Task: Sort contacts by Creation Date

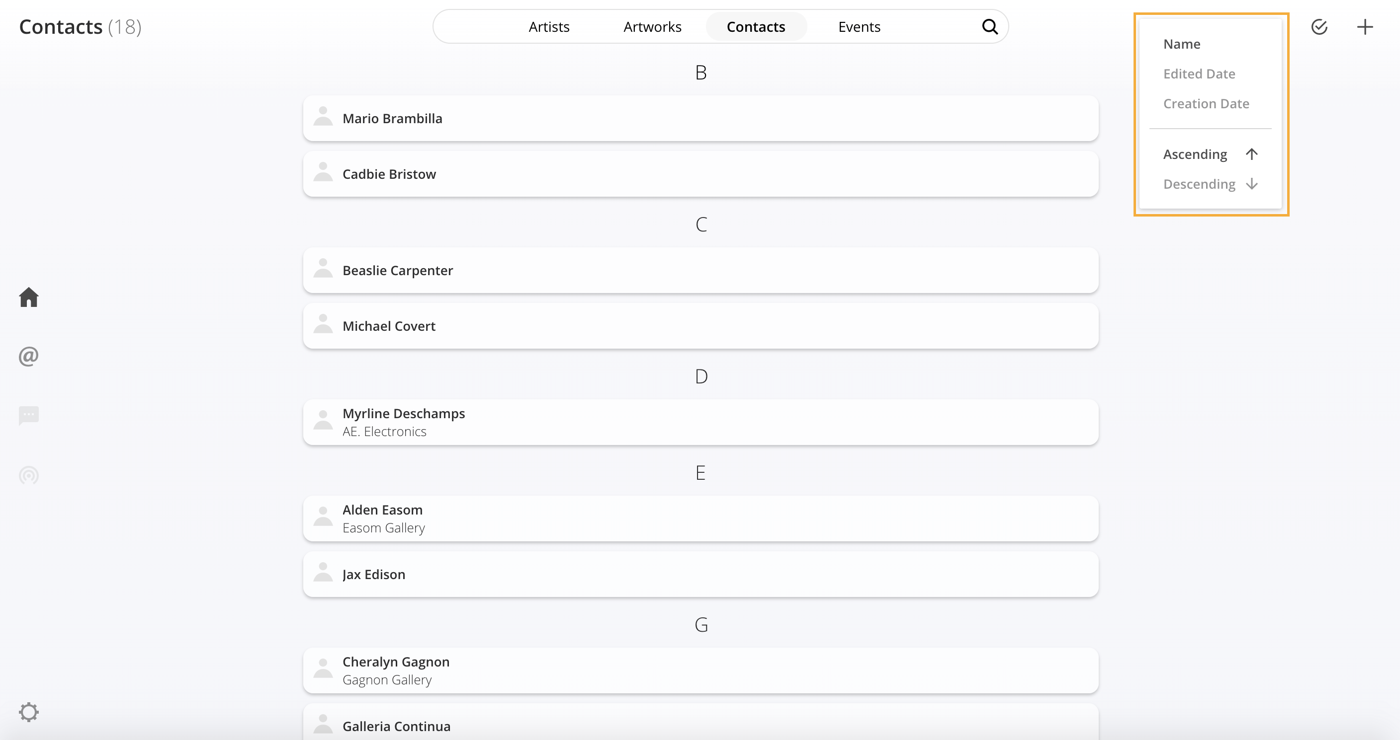Action: [x=1206, y=104]
